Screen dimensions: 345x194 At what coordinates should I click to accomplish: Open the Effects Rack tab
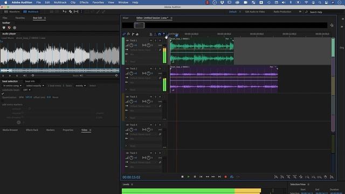coord(32,130)
